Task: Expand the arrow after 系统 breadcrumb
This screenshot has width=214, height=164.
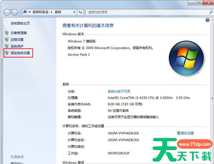Action: coord(63,12)
